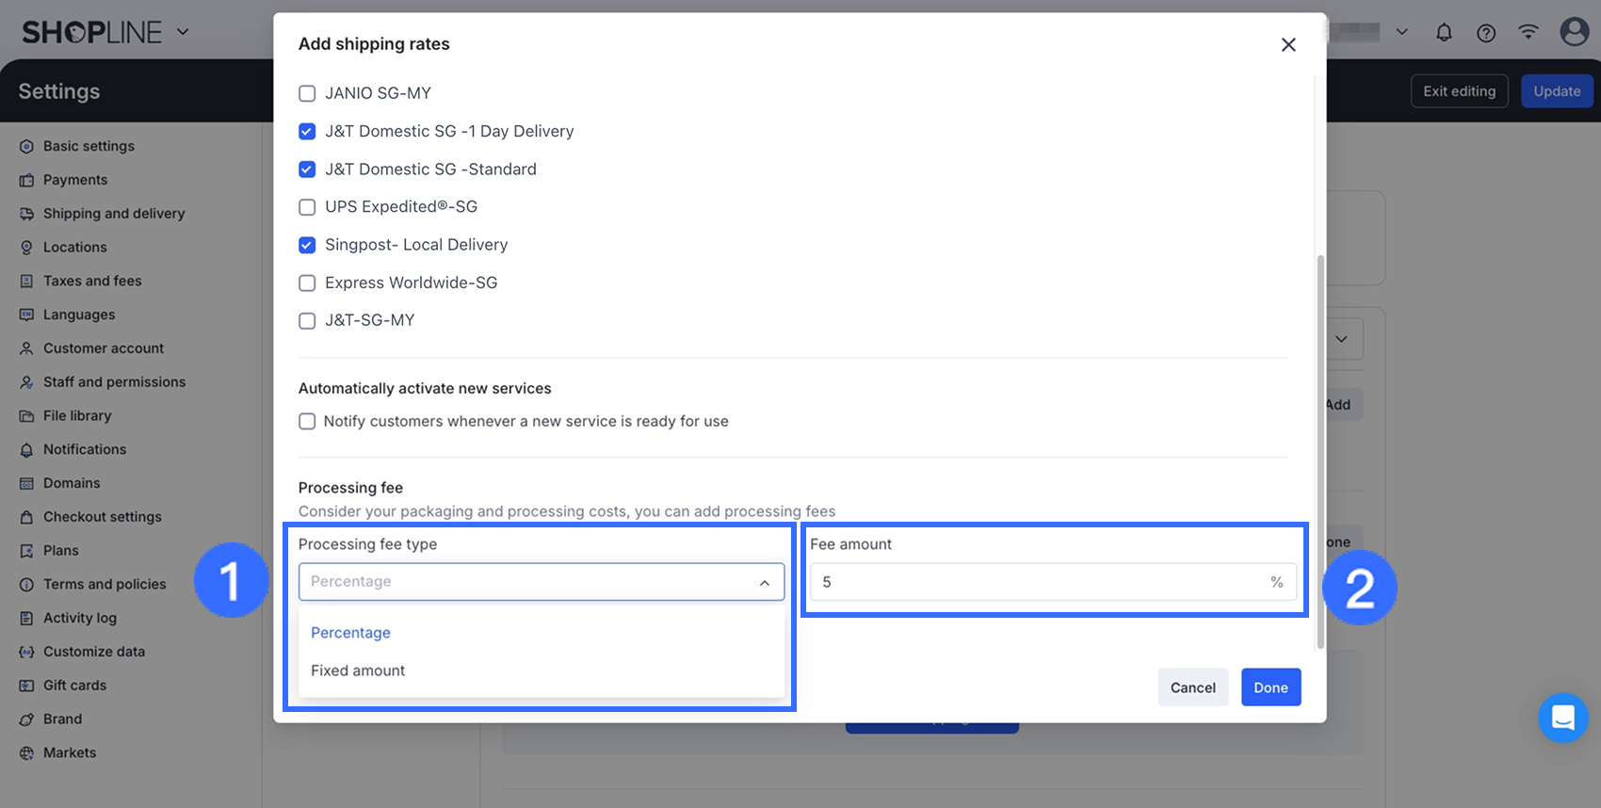Uncheck J&T Domestic SG -1 Day Delivery
The height and width of the screenshot is (808, 1601).
[307, 131]
